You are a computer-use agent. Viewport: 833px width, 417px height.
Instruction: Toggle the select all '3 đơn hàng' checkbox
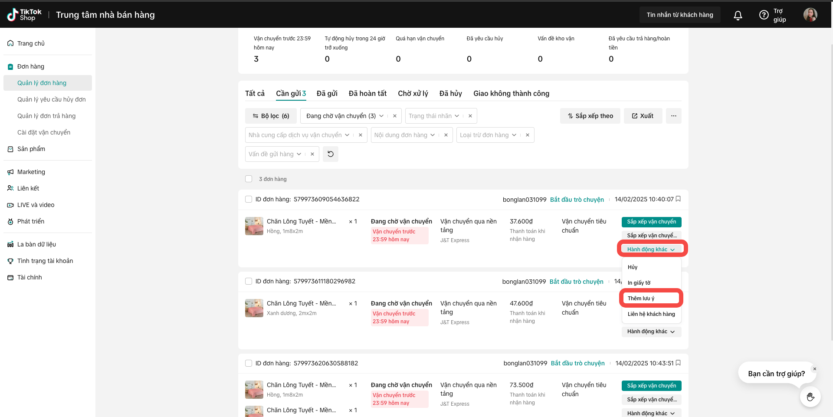pos(249,179)
